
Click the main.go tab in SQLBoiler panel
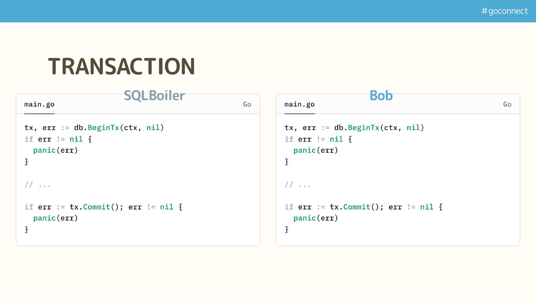39,104
